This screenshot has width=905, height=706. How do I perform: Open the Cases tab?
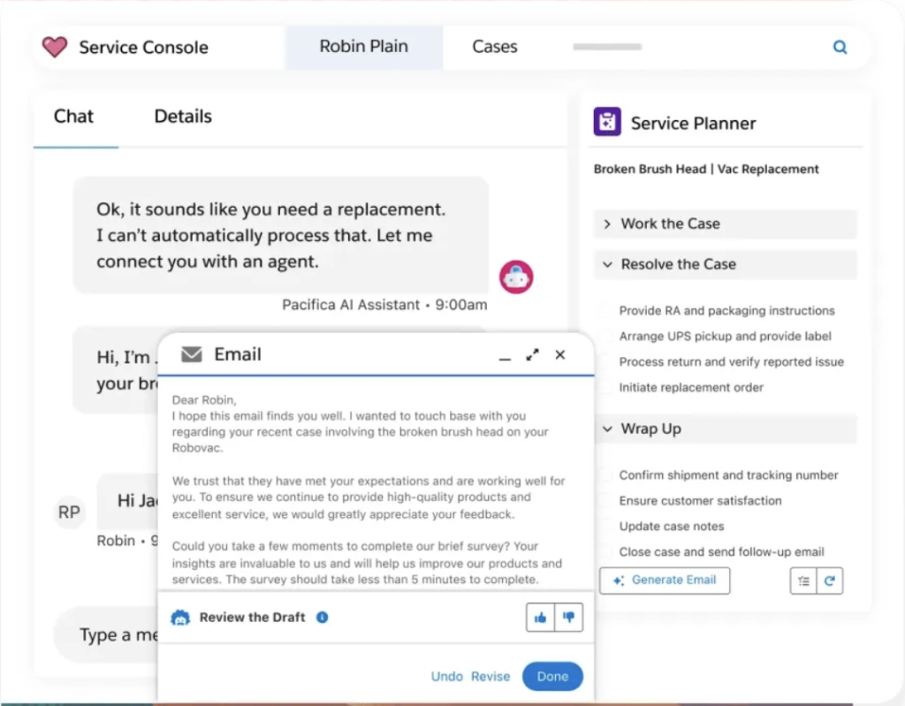click(x=494, y=47)
